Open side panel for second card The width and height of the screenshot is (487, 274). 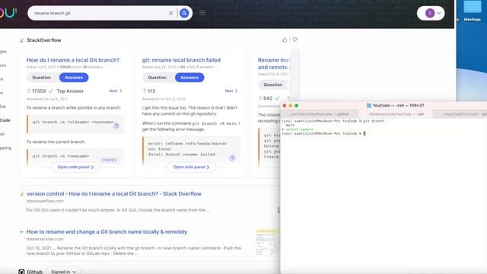[191, 167]
